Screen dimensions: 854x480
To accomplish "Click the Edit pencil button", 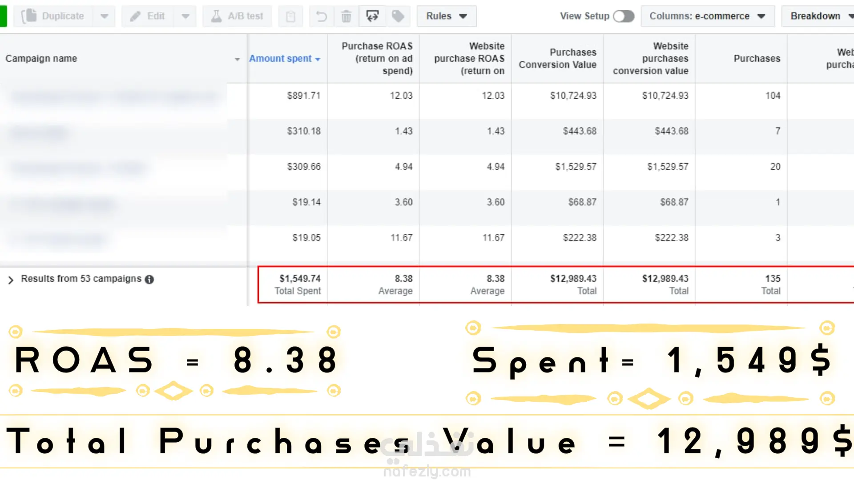I will point(148,16).
